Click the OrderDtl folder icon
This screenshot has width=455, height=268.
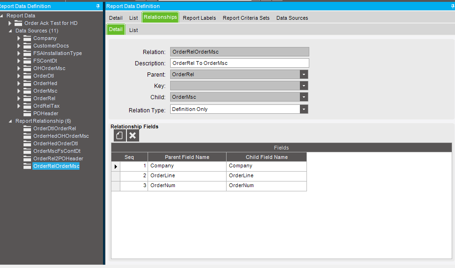pos(27,76)
